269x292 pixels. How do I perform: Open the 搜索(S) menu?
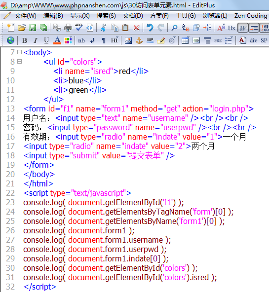pos(106,16)
